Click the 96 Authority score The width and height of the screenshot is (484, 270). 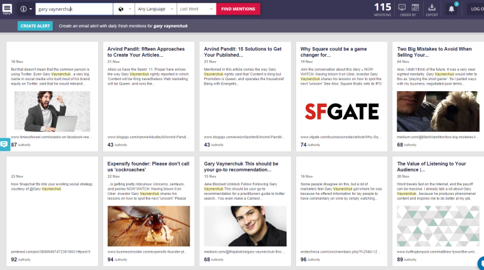tap(310, 260)
